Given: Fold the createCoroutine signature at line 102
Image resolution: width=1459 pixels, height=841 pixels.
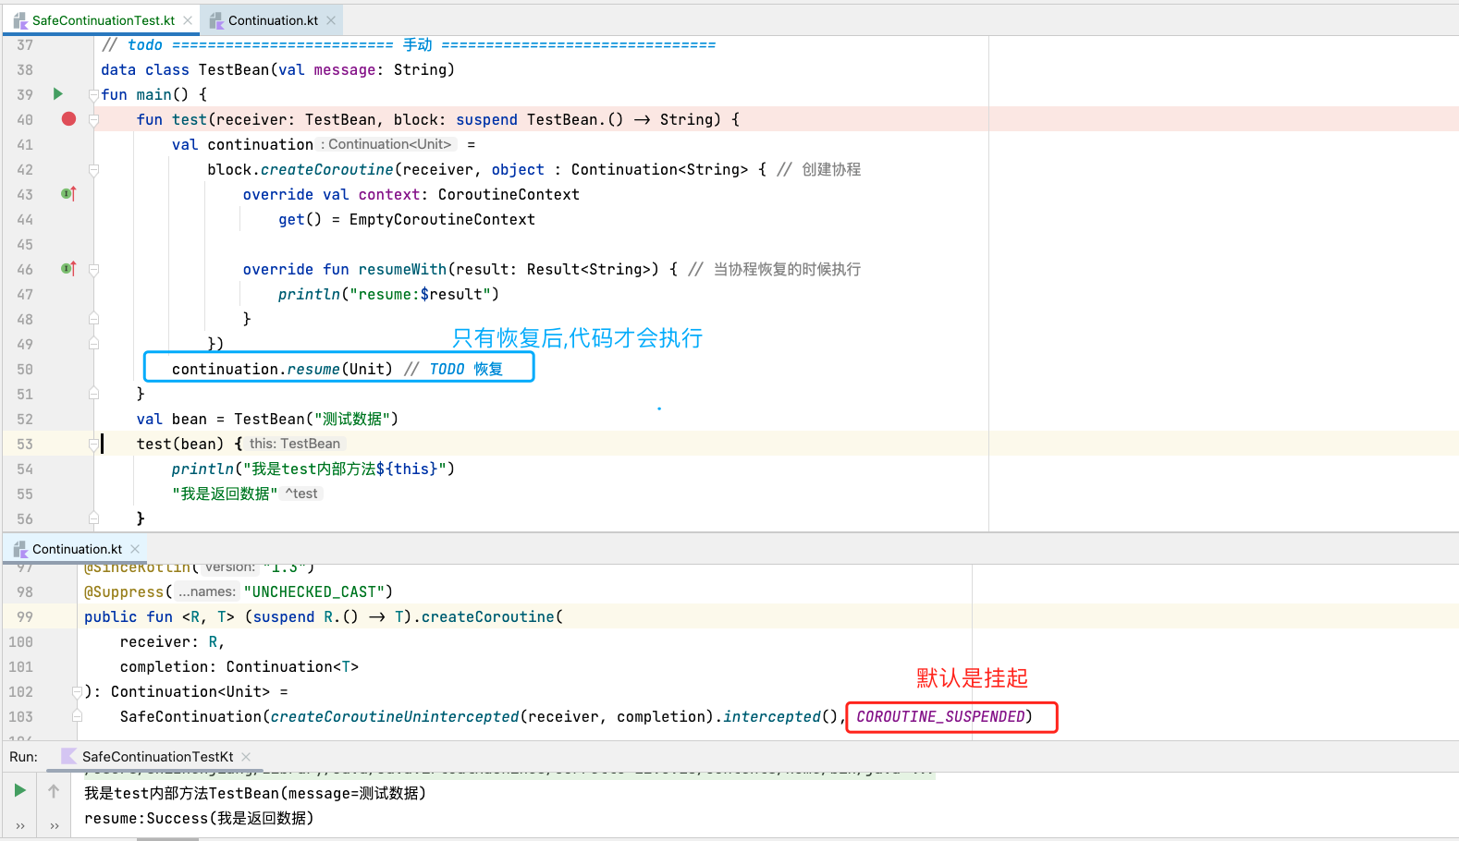Looking at the screenshot, I should (x=77, y=691).
